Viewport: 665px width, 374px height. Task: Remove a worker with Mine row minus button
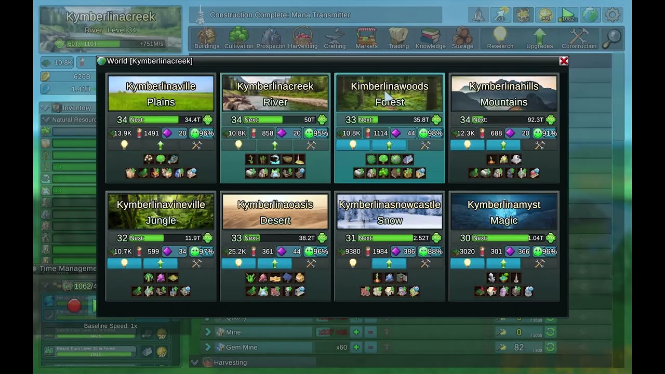click(x=370, y=332)
